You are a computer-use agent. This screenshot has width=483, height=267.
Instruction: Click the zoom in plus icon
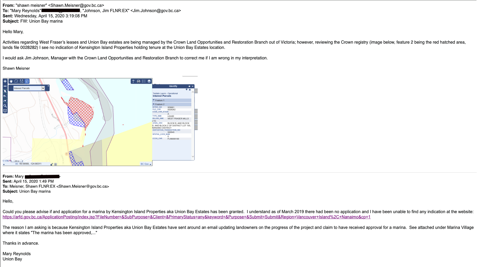5,81
